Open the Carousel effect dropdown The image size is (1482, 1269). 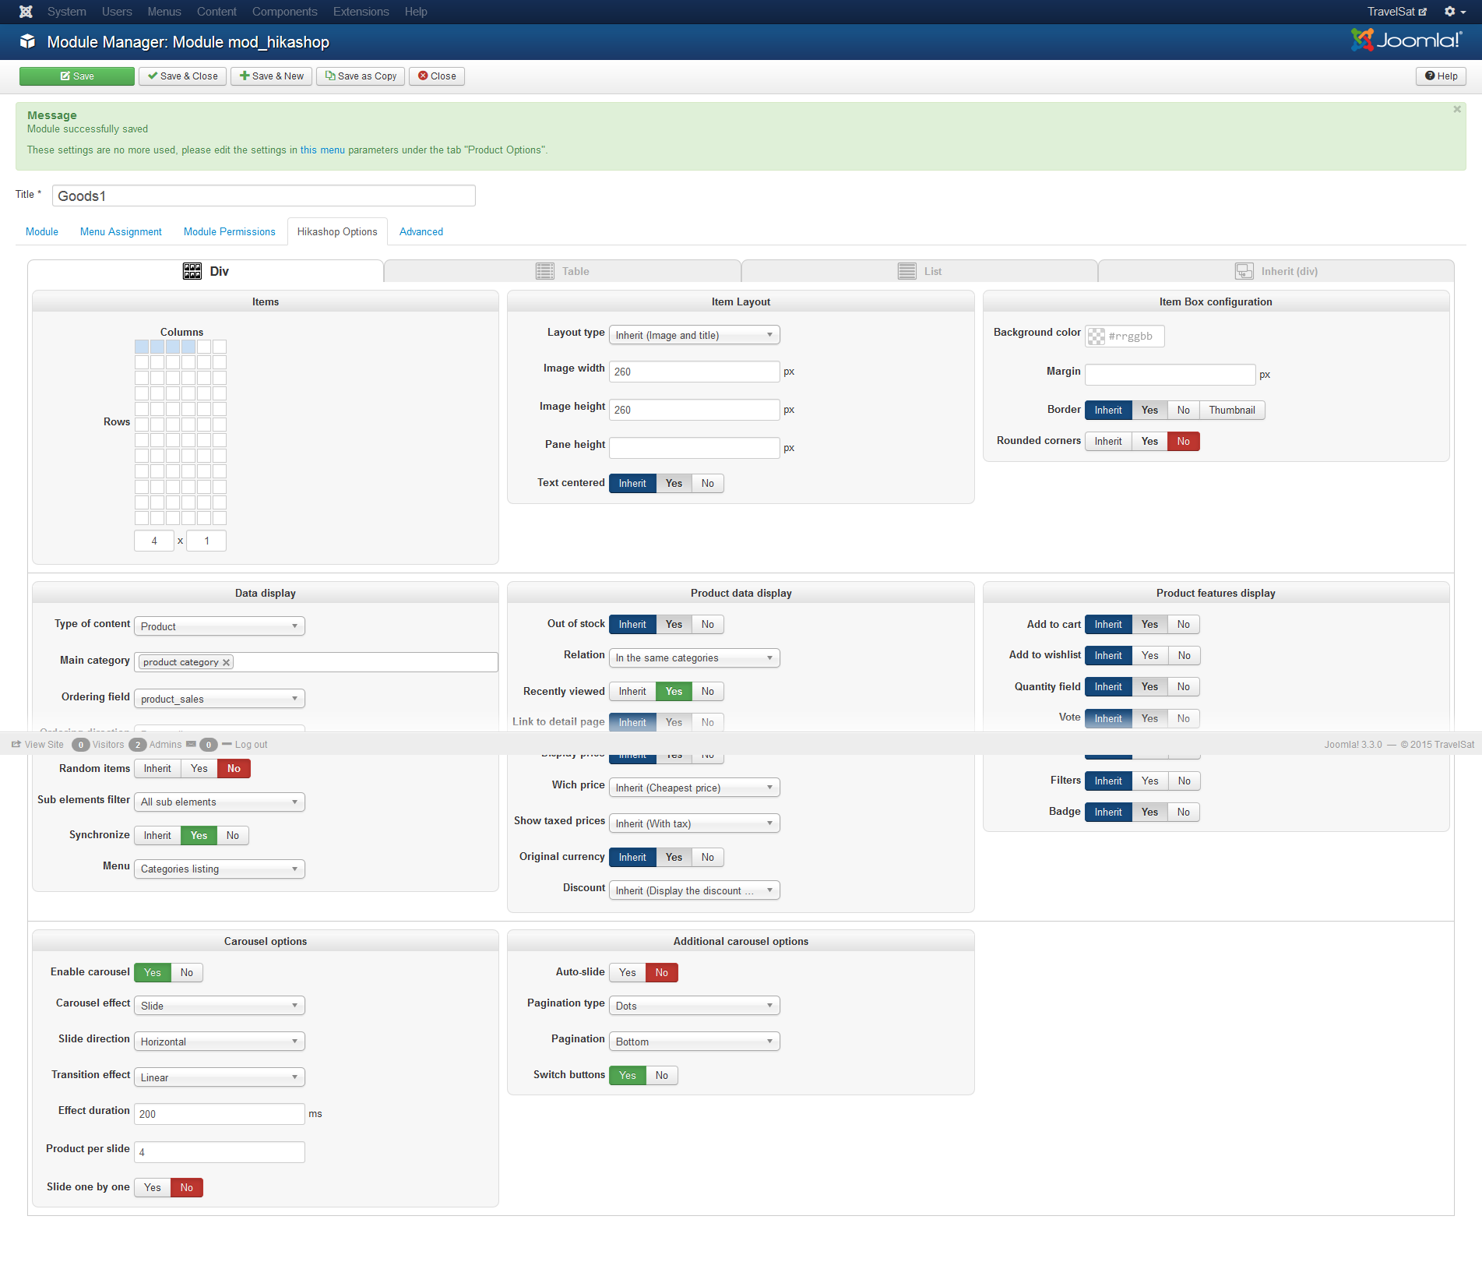[x=220, y=1006]
